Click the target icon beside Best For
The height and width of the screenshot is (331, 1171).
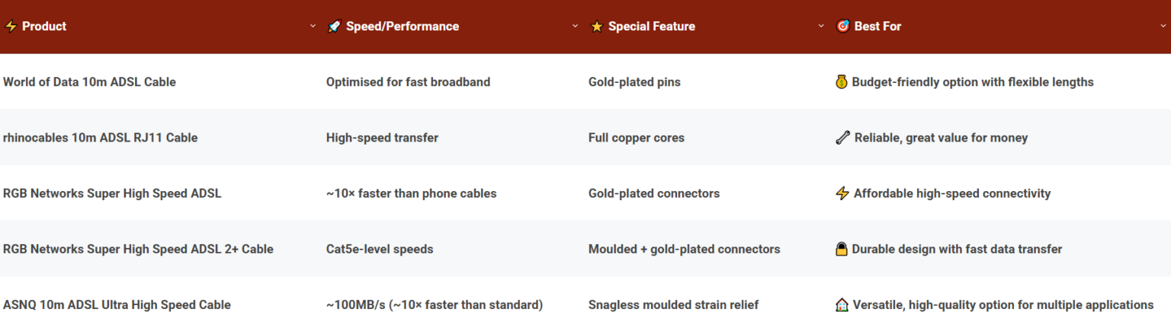tap(842, 27)
